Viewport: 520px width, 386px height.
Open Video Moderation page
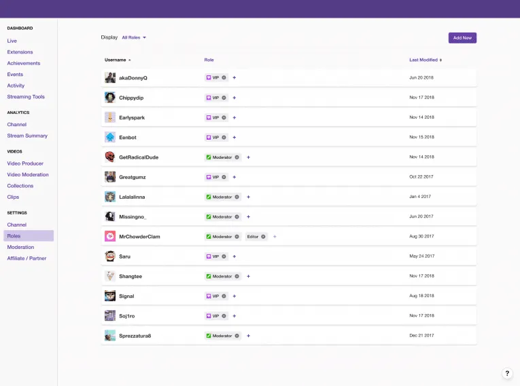pyautogui.click(x=28, y=174)
